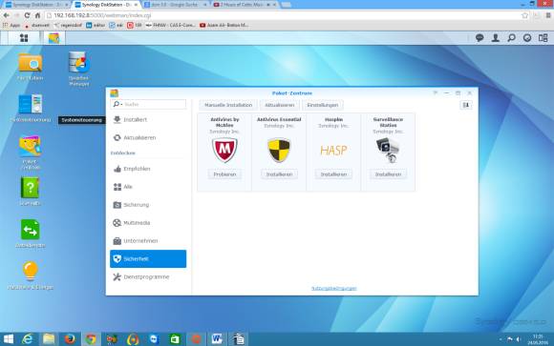Open Firefox from the Windows taskbar
This screenshot has height=346, width=554.
pyautogui.click(x=70, y=339)
